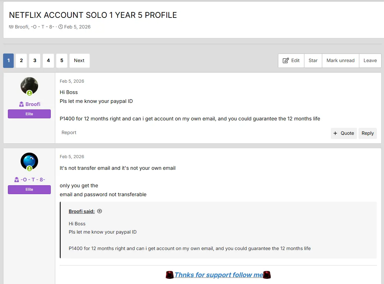This screenshot has height=284, width=384.
Task: Click the left red hat emoji in signature
Action: [x=170, y=275]
